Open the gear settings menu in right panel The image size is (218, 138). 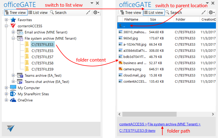click(212, 12)
